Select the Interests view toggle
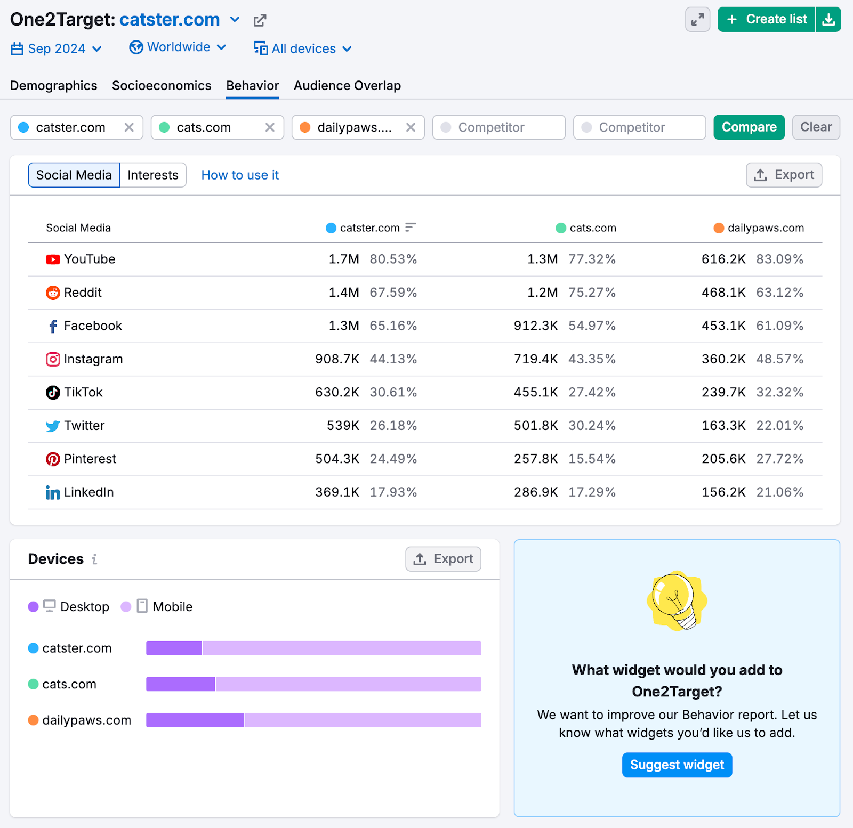This screenshot has height=828, width=853. (x=152, y=175)
